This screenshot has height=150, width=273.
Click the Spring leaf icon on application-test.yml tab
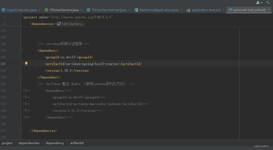(188, 10)
